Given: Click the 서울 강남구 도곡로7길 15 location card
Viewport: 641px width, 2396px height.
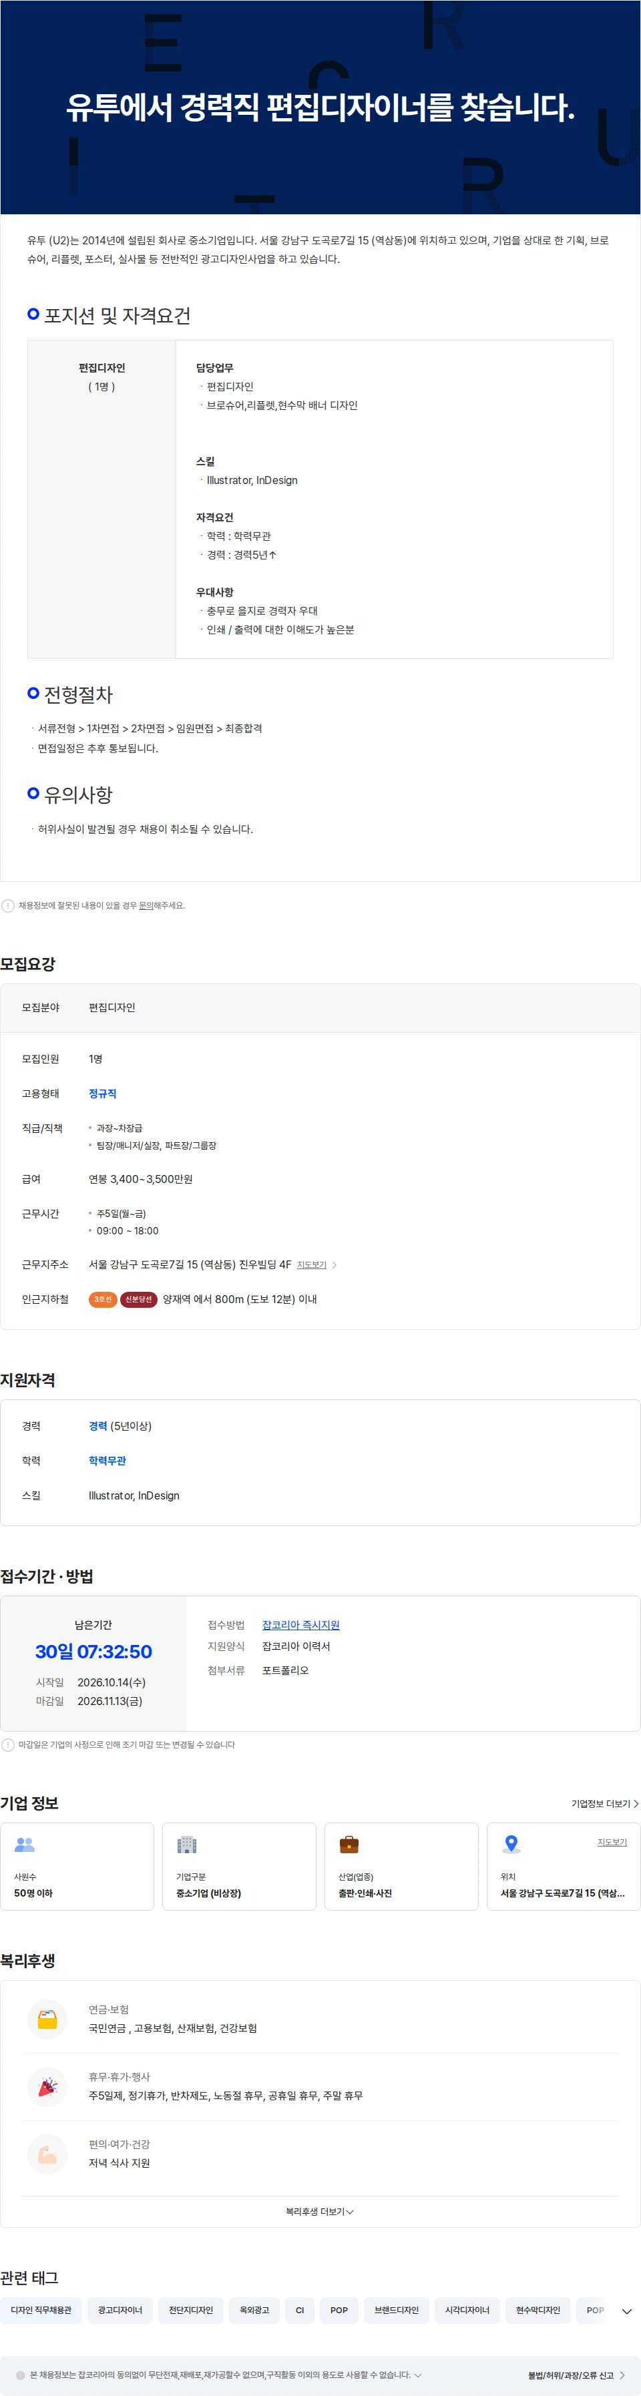Looking at the screenshot, I should pyautogui.click(x=564, y=1866).
